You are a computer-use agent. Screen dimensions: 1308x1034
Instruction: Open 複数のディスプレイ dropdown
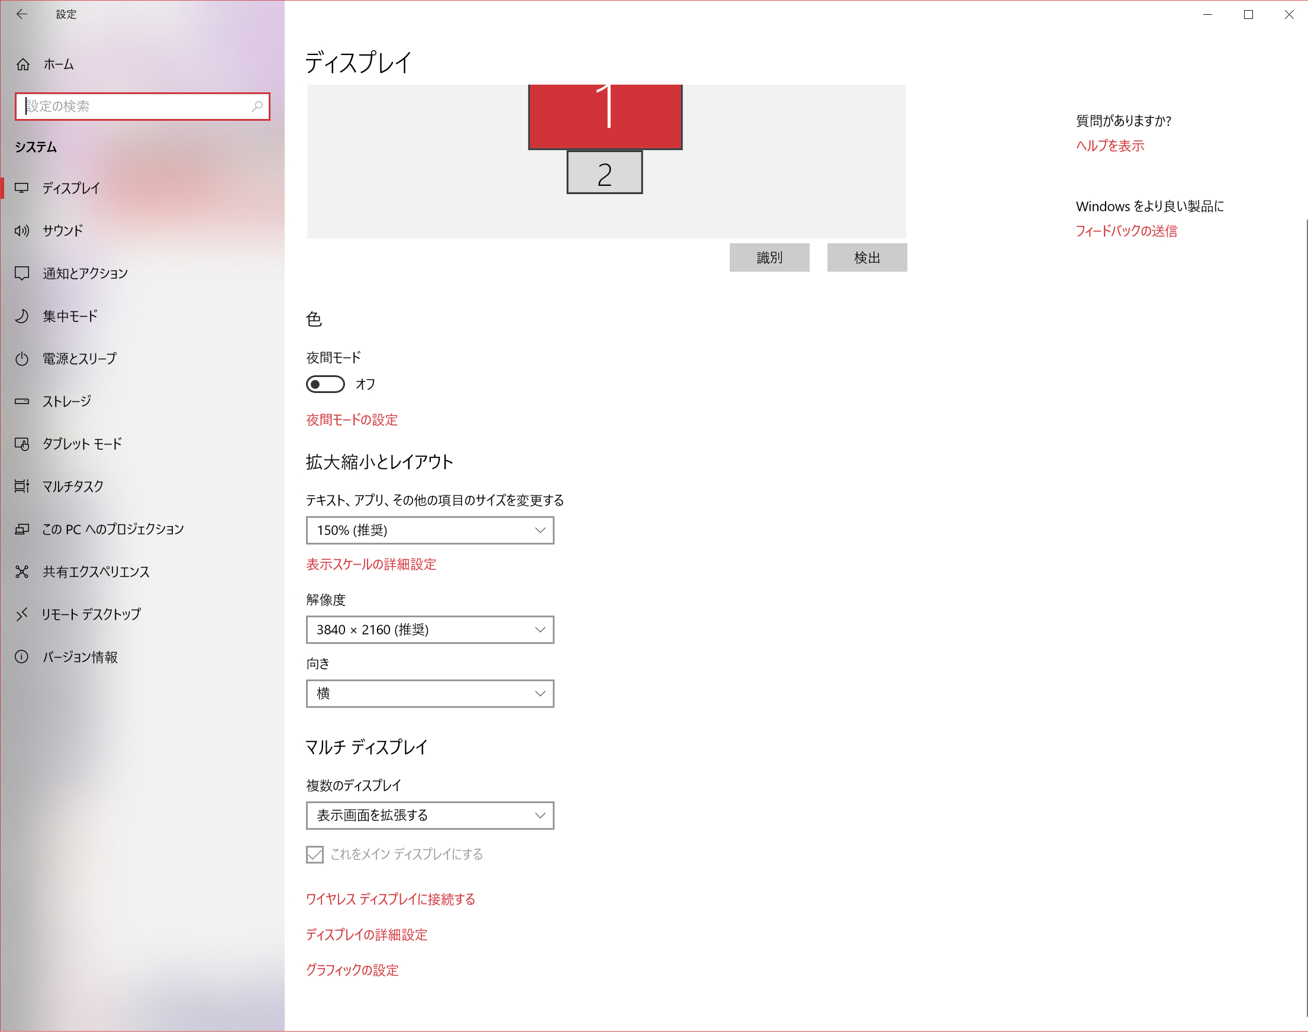click(x=430, y=816)
